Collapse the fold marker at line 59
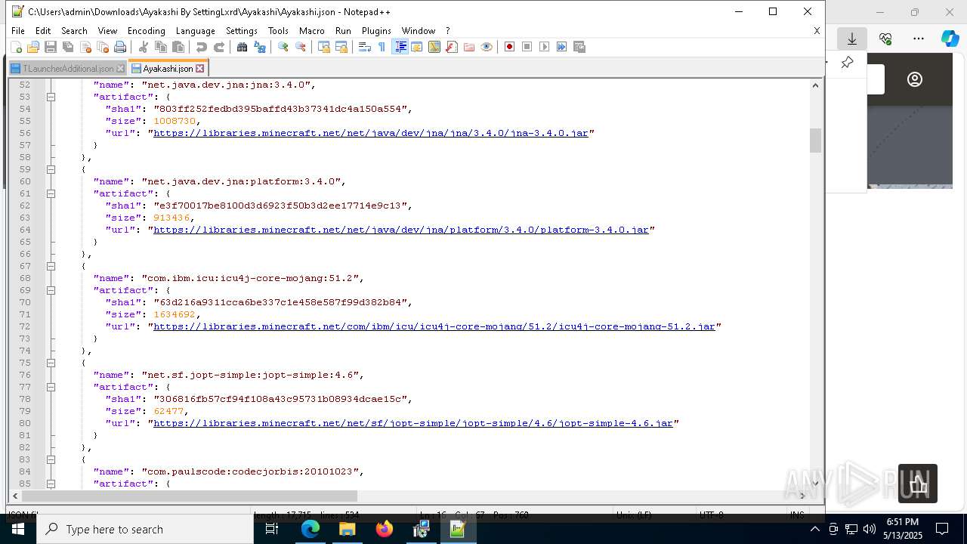967x544 pixels. (51, 169)
